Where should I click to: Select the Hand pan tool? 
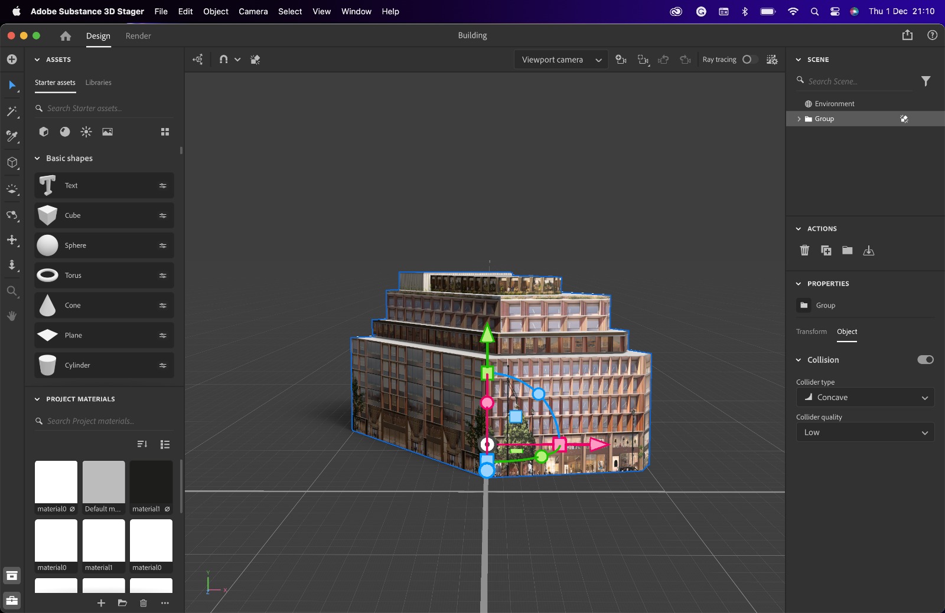coord(12,316)
